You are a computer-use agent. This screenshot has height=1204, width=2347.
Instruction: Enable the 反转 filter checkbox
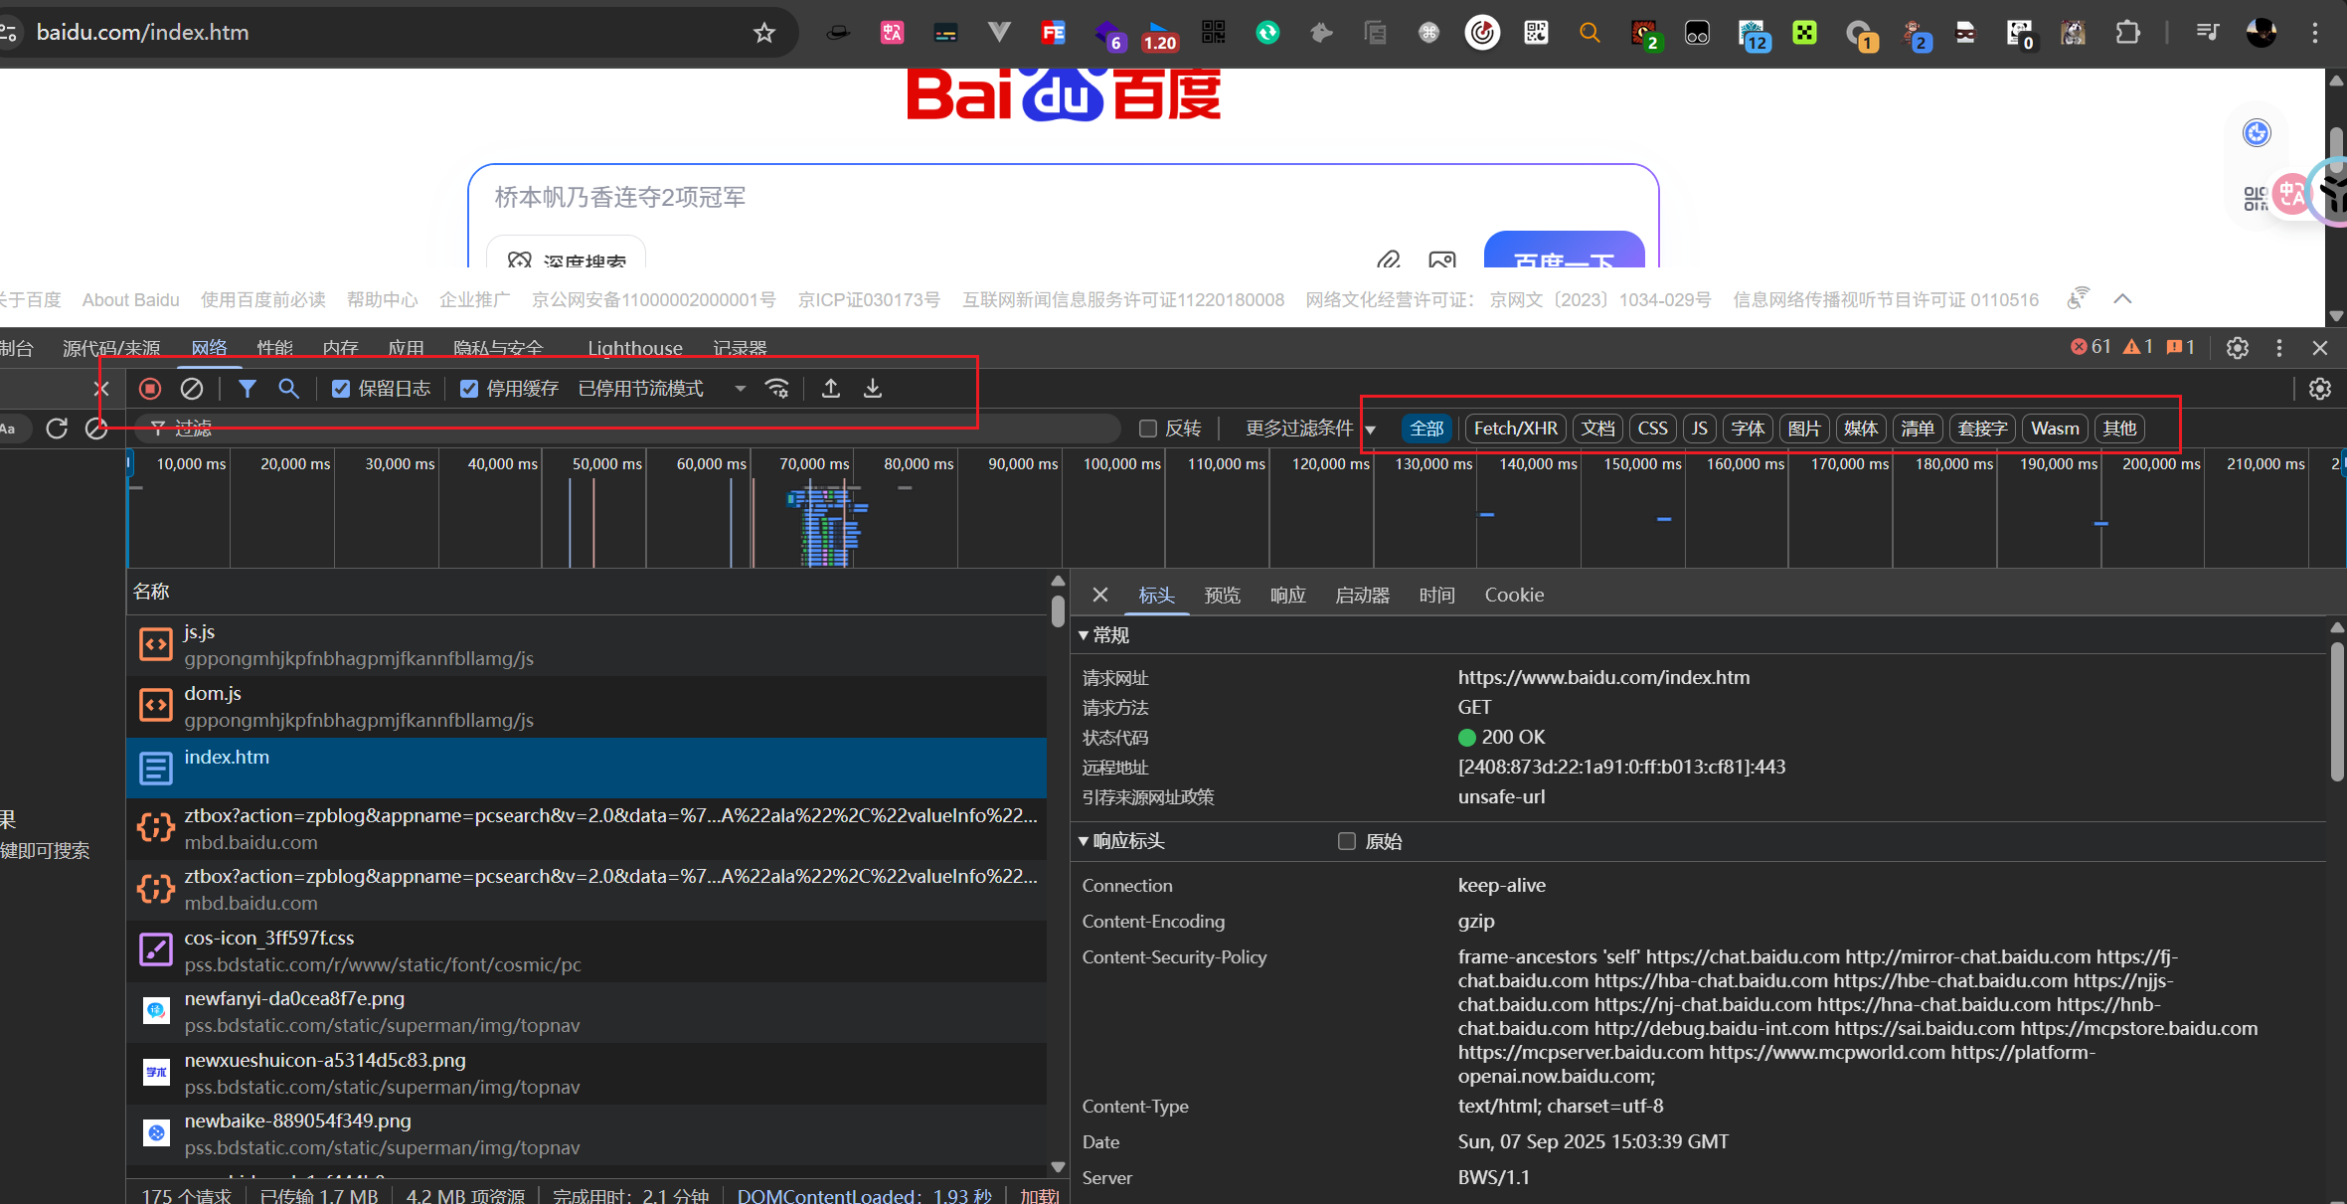click(x=1148, y=429)
